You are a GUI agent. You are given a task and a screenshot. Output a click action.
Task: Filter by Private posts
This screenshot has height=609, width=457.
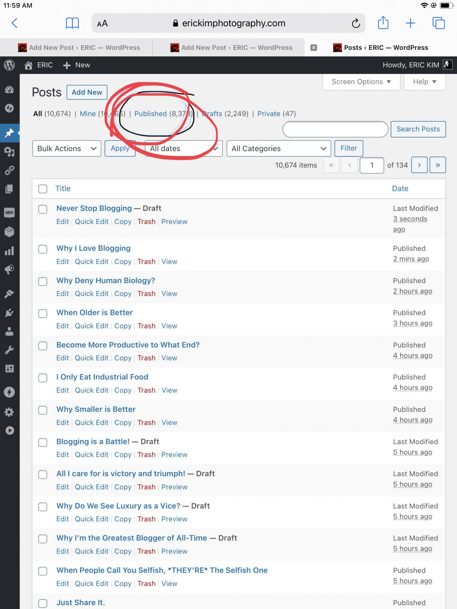[268, 114]
